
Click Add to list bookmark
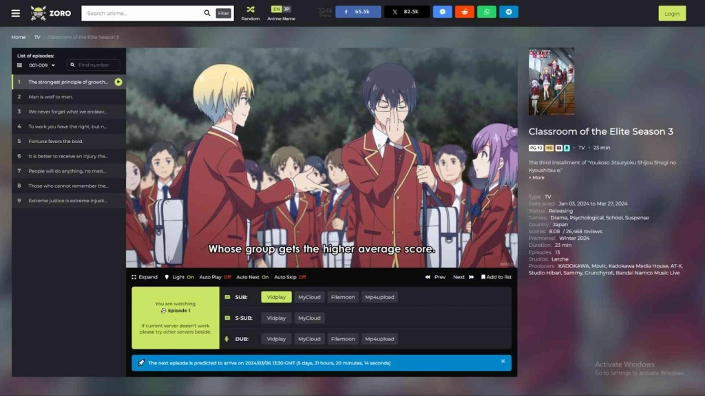click(496, 277)
